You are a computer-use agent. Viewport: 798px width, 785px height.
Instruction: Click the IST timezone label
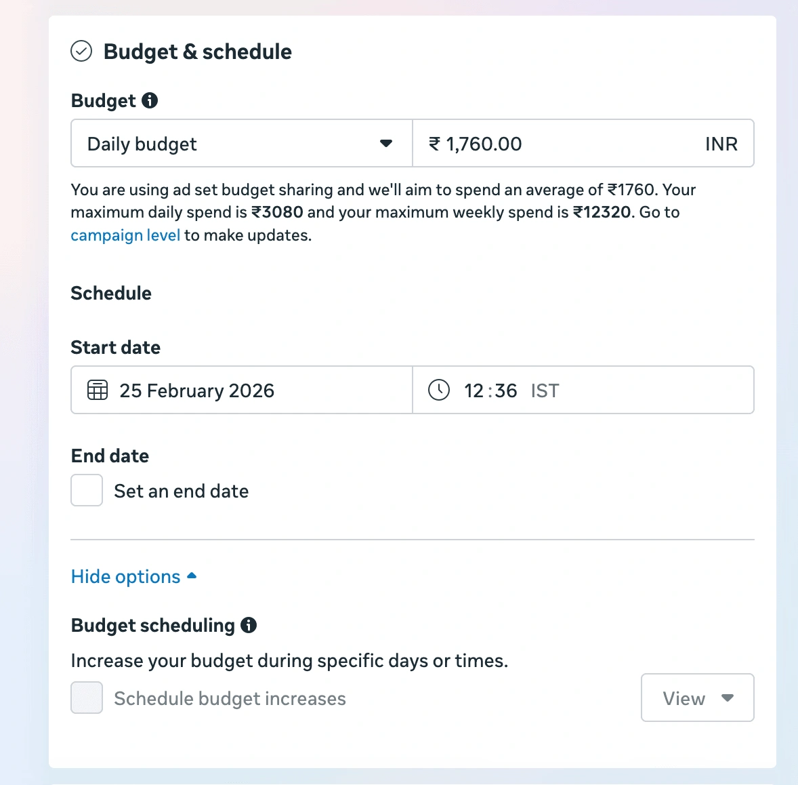pos(545,390)
